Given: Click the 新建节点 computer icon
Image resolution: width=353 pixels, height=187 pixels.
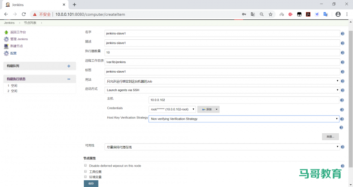Looking at the screenshot, I should point(6,47).
